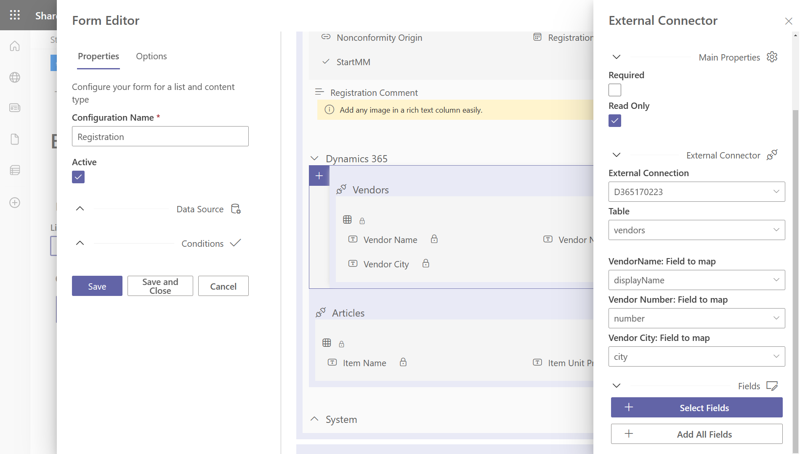808x454 pixels.
Task: Click the Fields edit icon
Action: tap(772, 386)
